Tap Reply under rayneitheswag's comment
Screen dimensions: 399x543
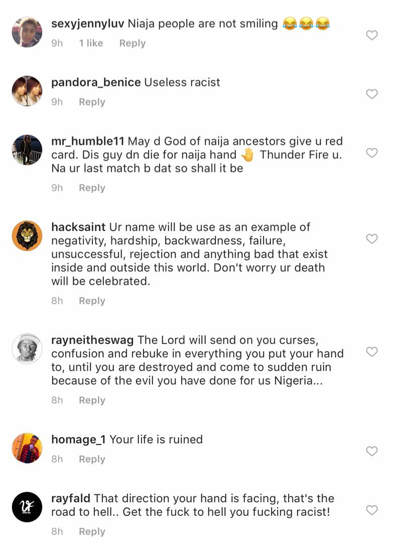pyautogui.click(x=92, y=400)
